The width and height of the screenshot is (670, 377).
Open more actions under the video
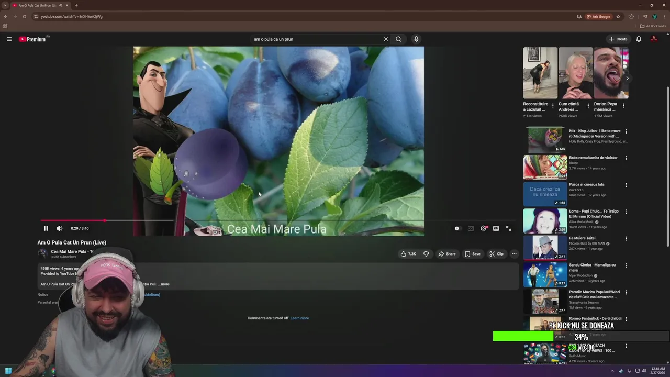[x=514, y=254]
